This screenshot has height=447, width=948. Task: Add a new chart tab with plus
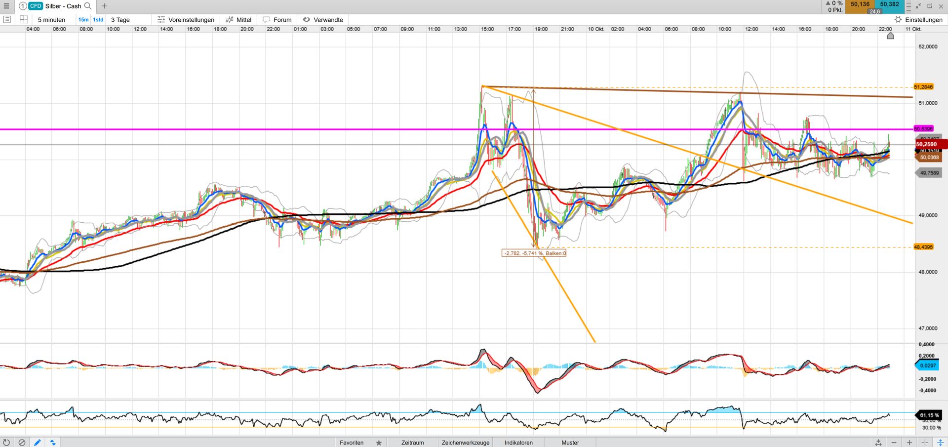(104, 6)
